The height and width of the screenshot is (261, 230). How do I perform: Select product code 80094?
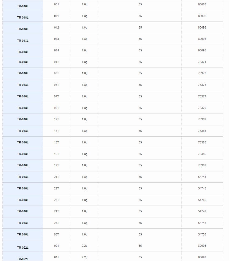[x=202, y=39]
